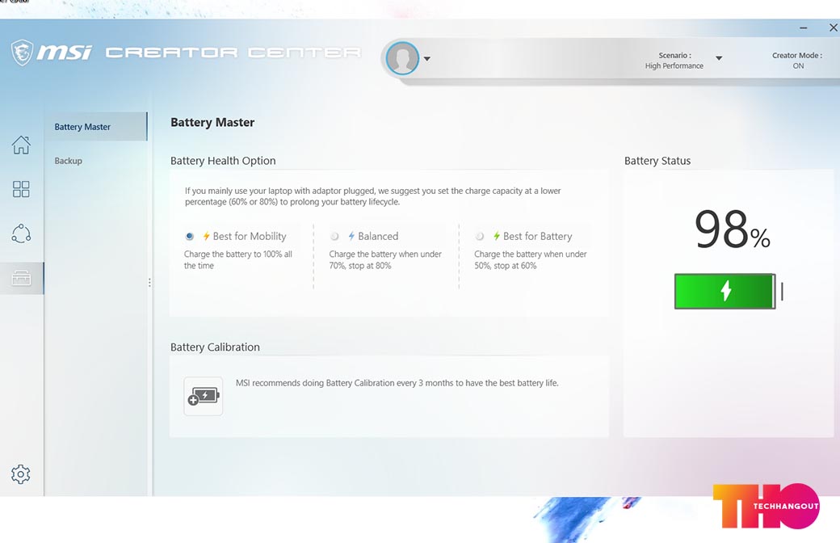Open the Battery Master tab
This screenshot has width=840, height=543.
[95, 127]
